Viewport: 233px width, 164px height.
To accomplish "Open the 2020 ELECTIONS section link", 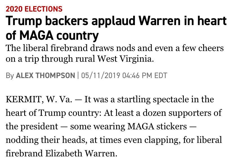I will 34,9.
